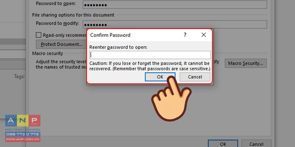Image resolution: width=295 pixels, height=147 pixels.
Task: Close the Confirm Password dialog
Action: (204, 35)
